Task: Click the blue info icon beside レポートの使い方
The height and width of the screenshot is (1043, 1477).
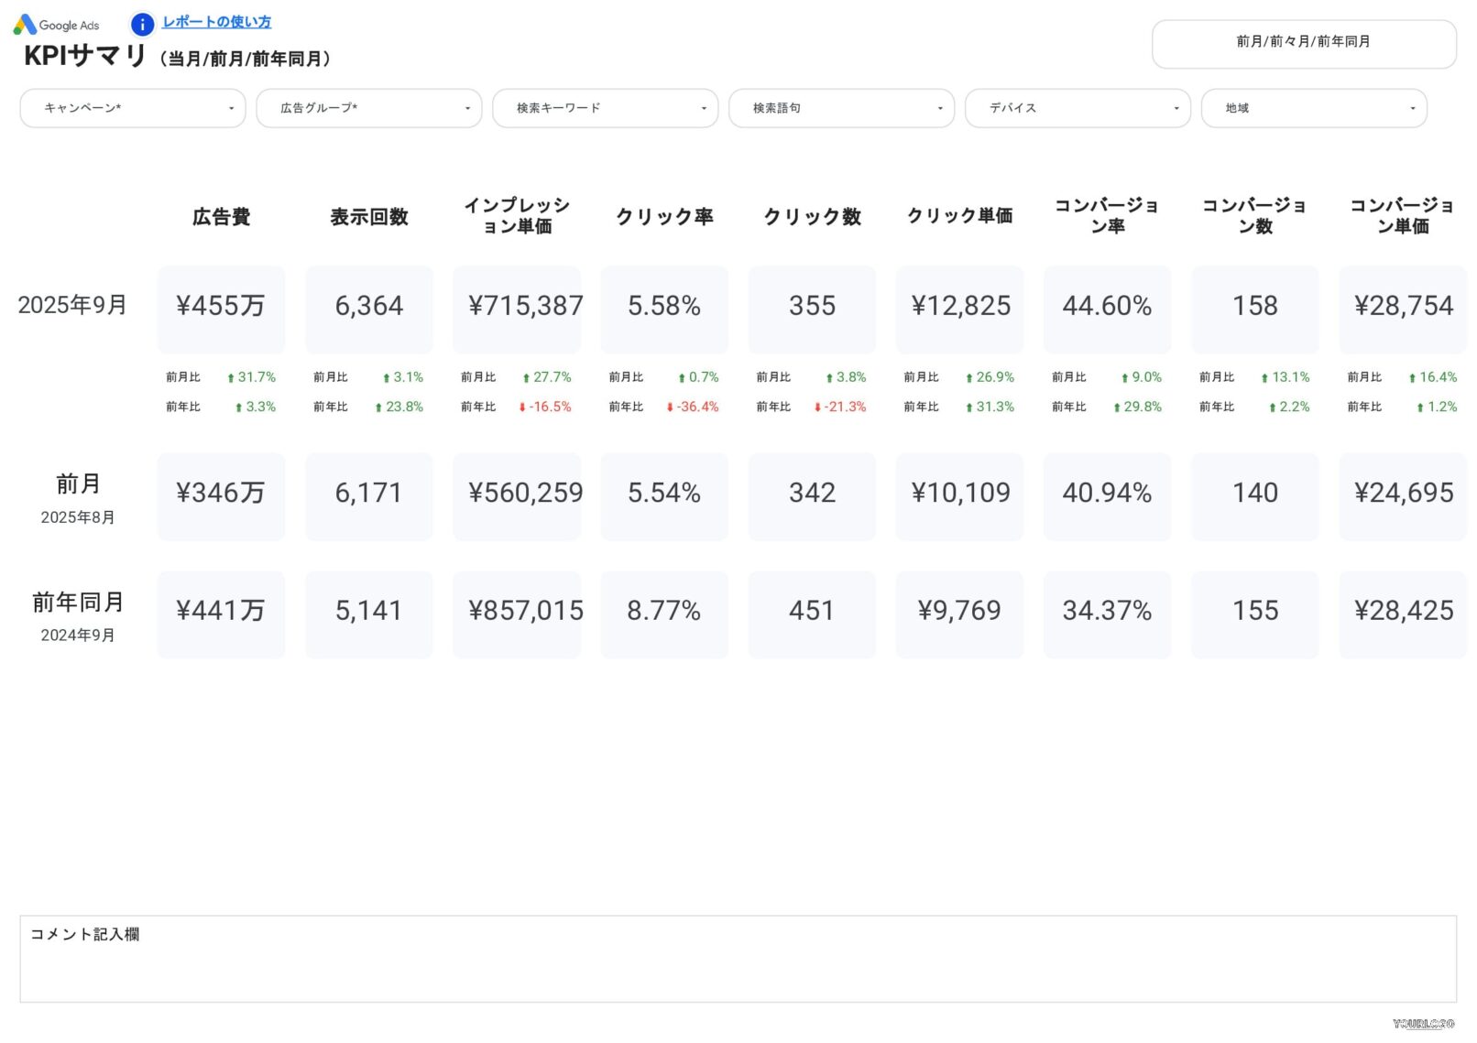Action: point(142,24)
